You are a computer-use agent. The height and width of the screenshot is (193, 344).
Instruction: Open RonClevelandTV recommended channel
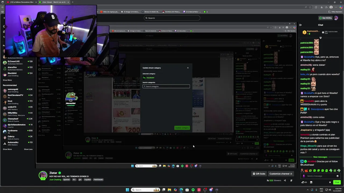pyautogui.click(x=18, y=96)
